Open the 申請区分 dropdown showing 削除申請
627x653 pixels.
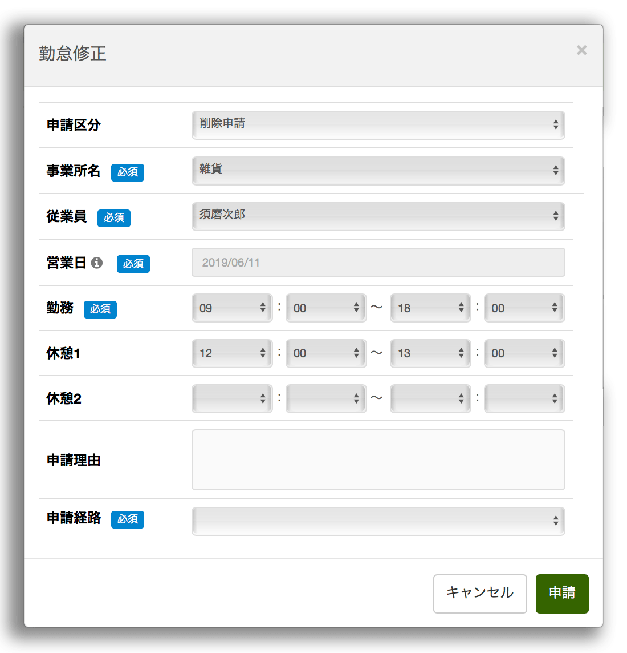pyautogui.click(x=378, y=125)
